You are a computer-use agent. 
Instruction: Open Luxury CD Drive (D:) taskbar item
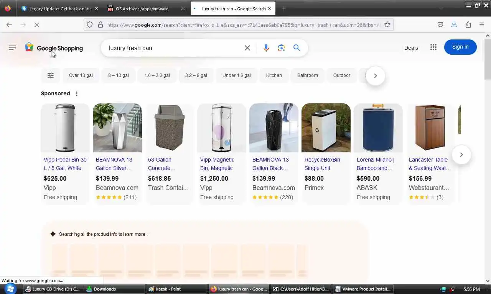point(53,289)
